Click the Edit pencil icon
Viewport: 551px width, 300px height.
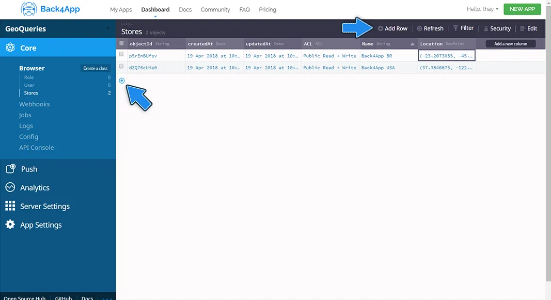(x=523, y=28)
